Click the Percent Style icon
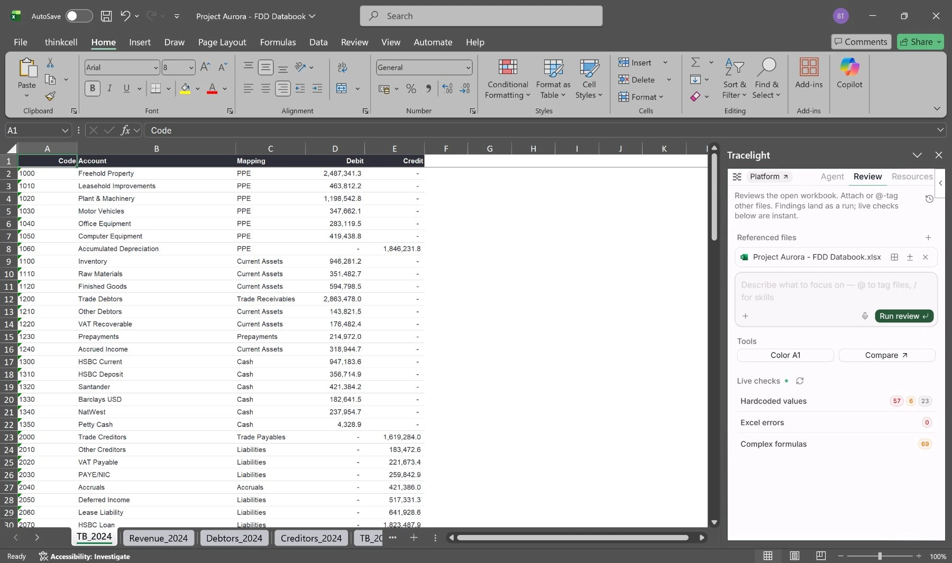 [x=411, y=88]
